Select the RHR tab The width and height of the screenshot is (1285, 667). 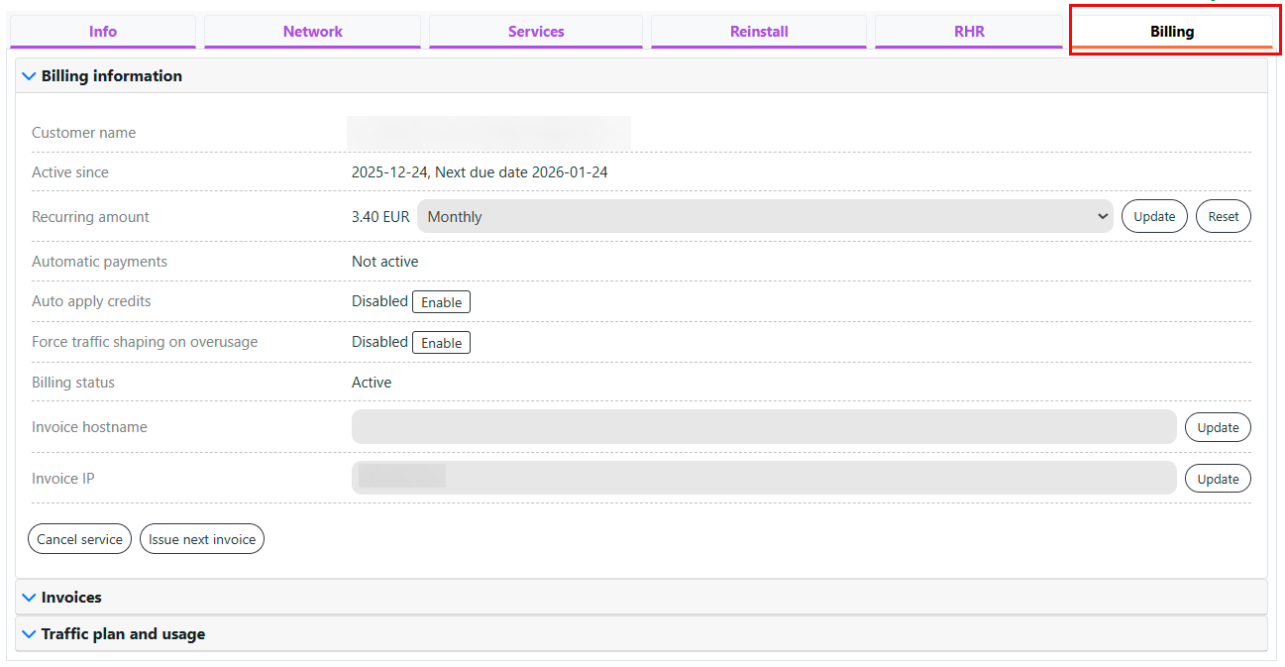(969, 32)
